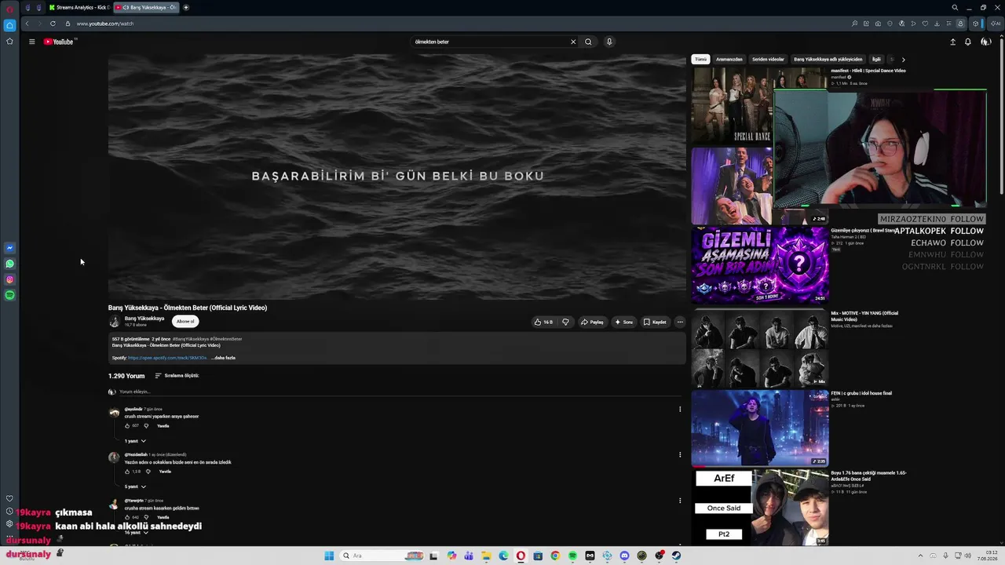Open Messenger in the Opera sidebar

[x=9, y=248]
